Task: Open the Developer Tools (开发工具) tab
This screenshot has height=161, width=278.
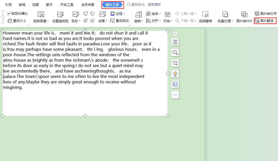Action: (67, 5)
